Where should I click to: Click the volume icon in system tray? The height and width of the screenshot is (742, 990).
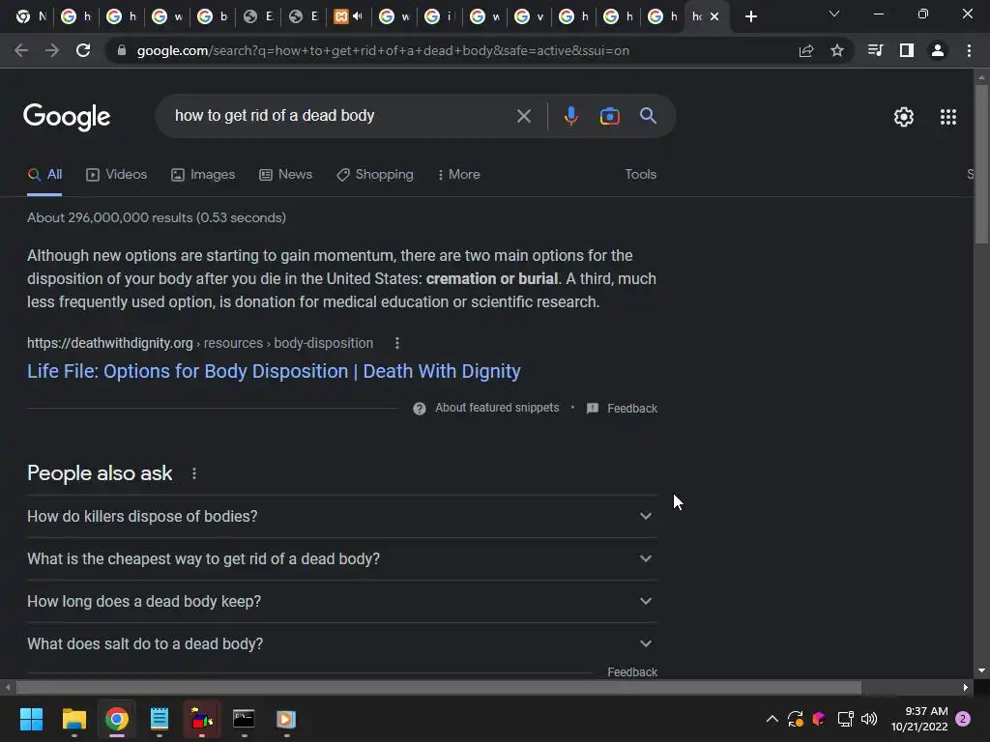[869, 719]
